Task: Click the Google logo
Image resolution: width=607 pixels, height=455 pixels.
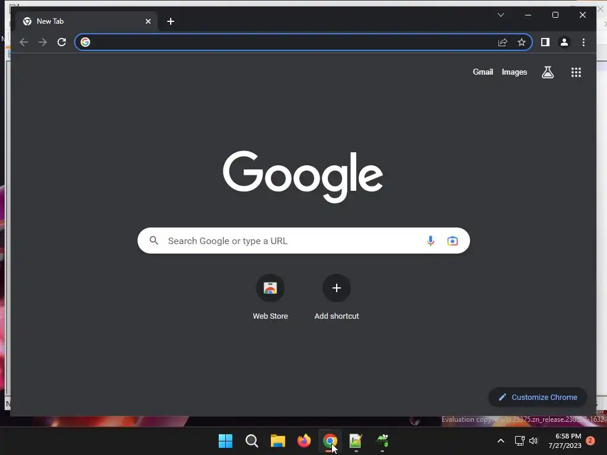Action: [x=303, y=177]
